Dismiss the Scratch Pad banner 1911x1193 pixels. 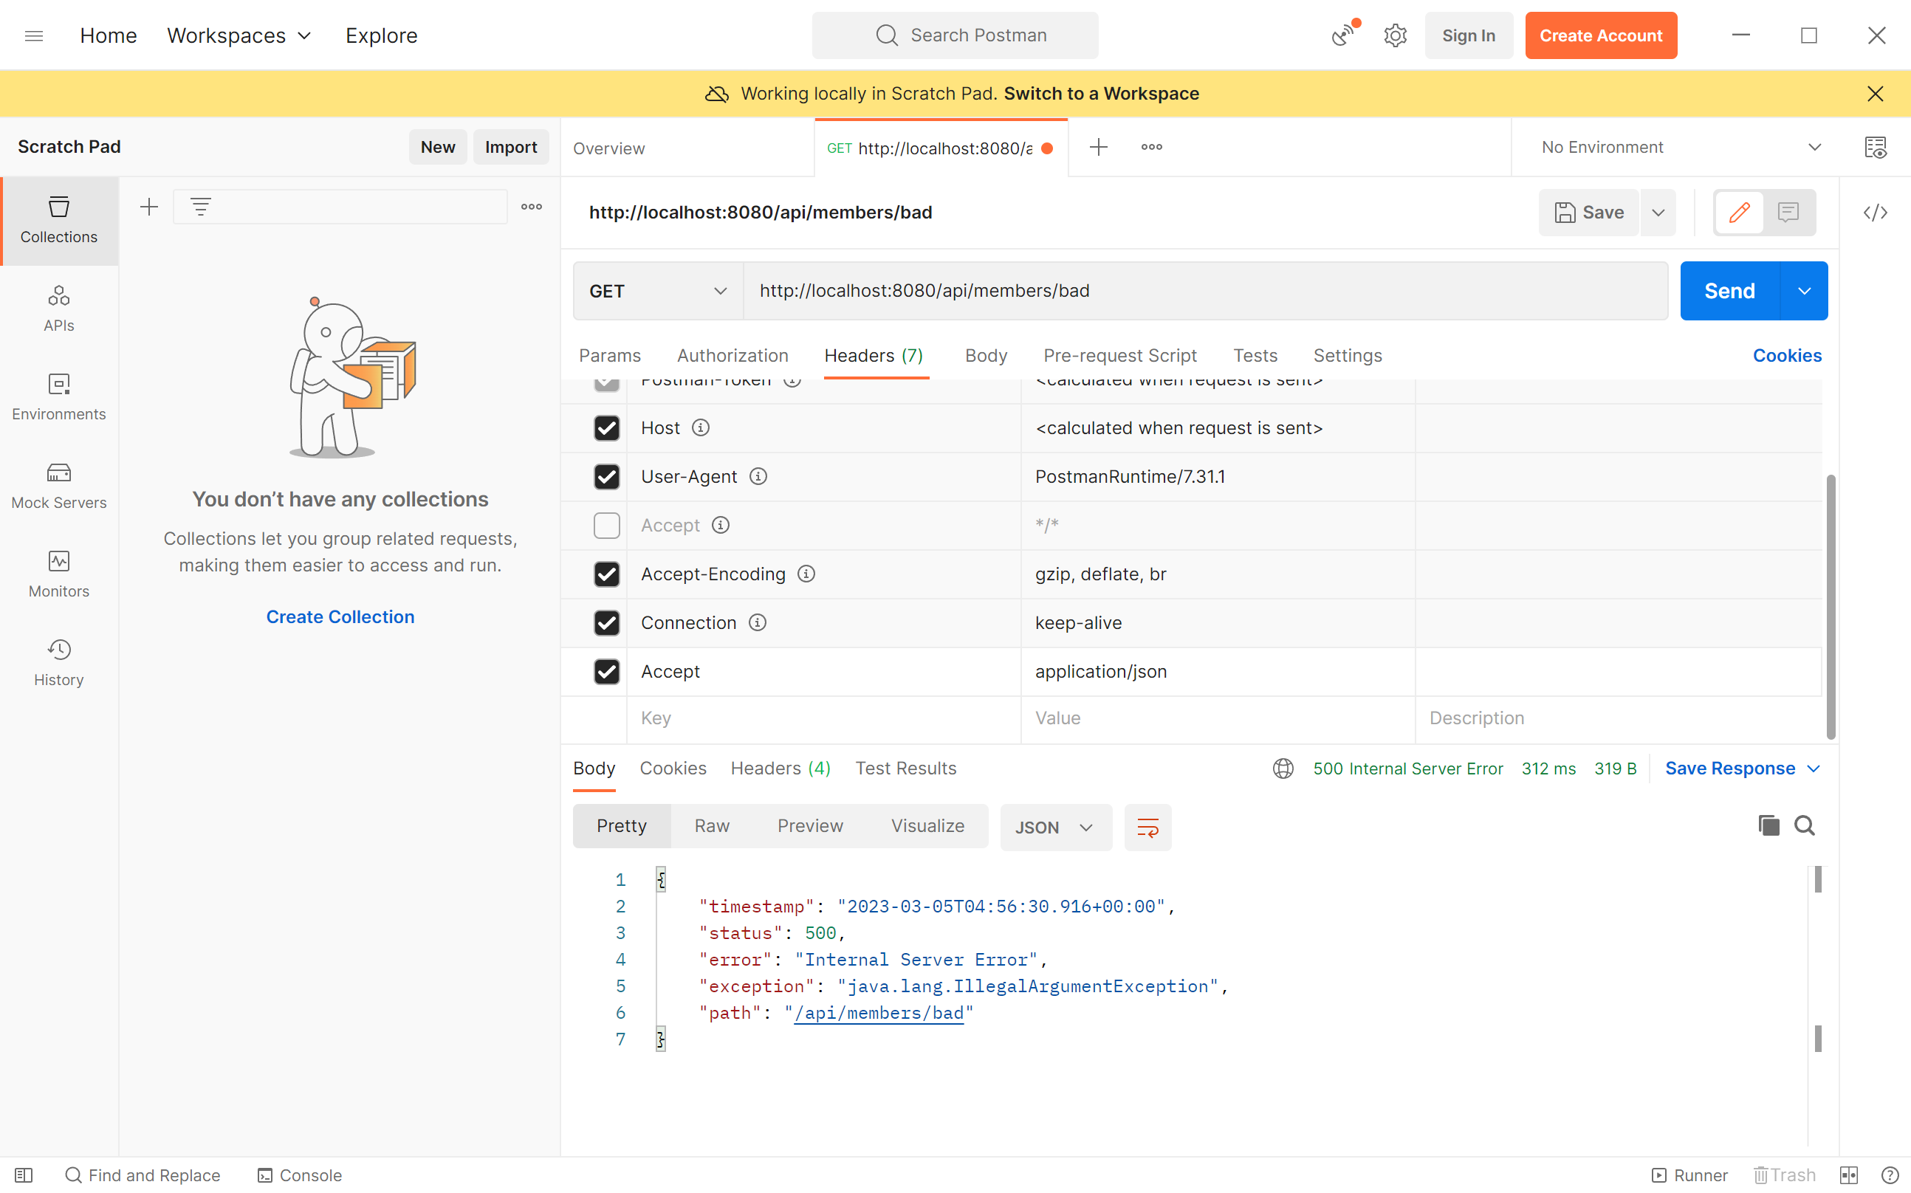[x=1875, y=94]
